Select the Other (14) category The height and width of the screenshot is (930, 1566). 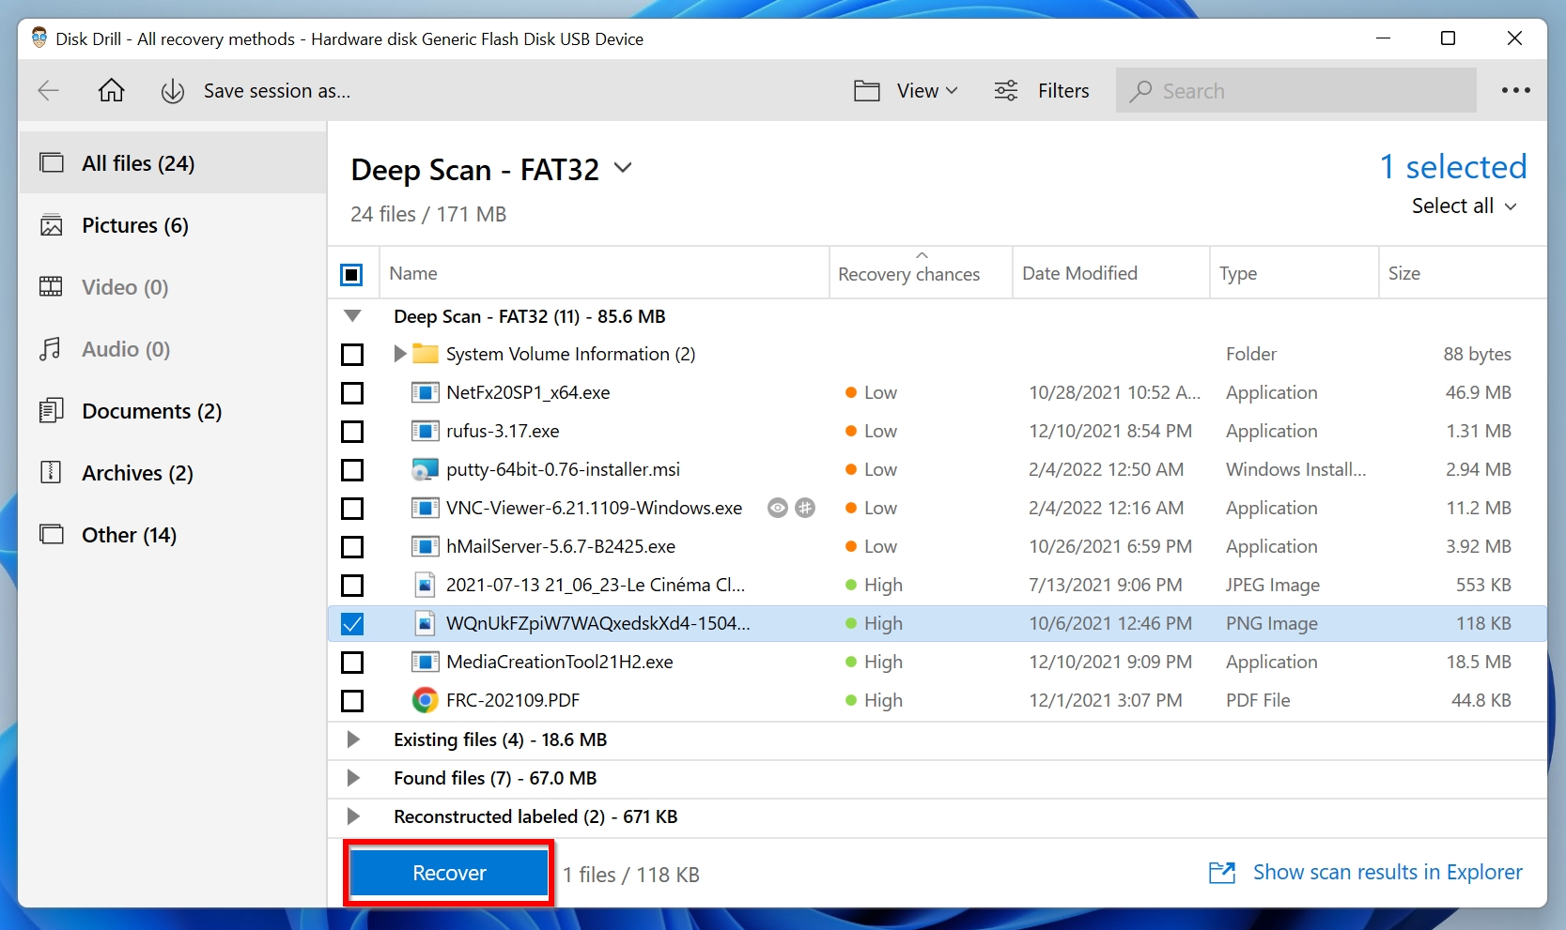tap(173, 535)
